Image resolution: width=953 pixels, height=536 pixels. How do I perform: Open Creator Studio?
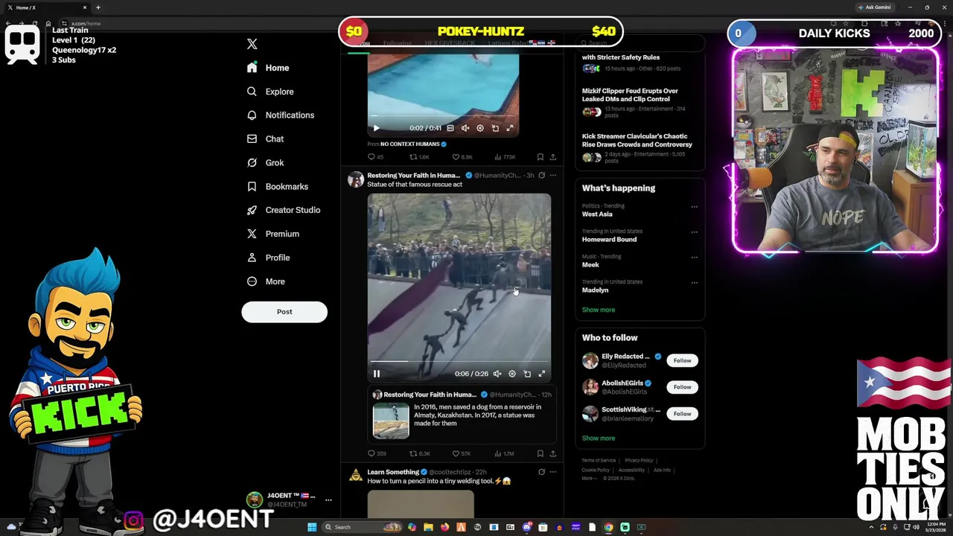coord(283,210)
